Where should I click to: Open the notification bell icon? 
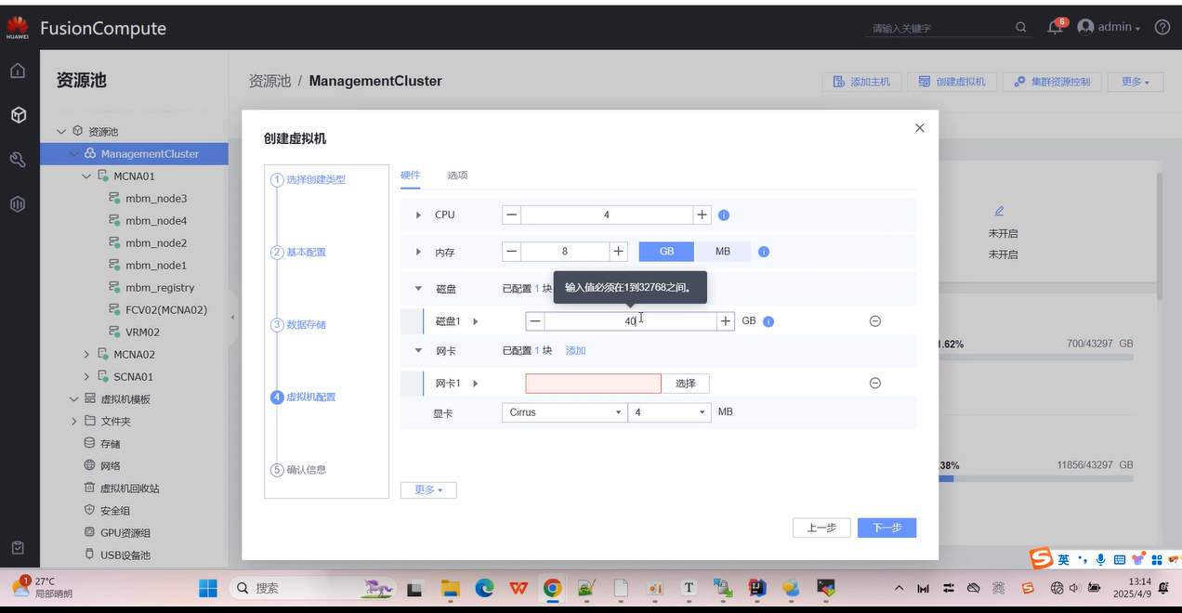tap(1055, 28)
